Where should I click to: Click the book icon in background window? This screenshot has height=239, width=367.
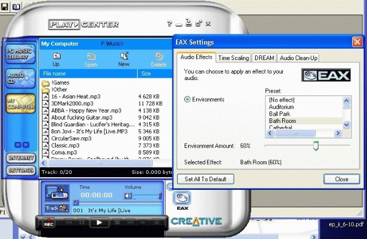click(16, 6)
